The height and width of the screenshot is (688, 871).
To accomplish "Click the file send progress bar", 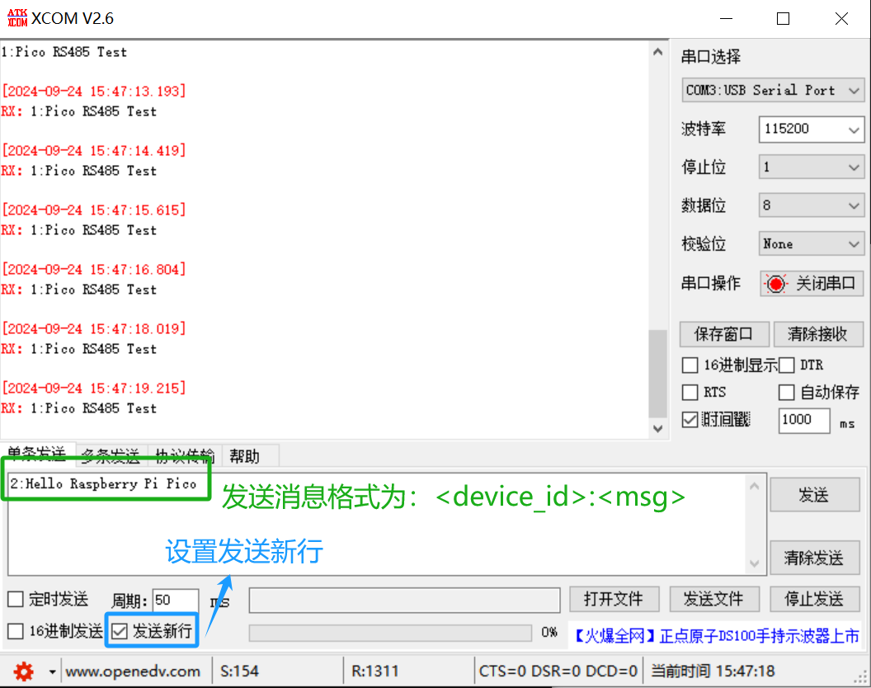I will coord(390,633).
